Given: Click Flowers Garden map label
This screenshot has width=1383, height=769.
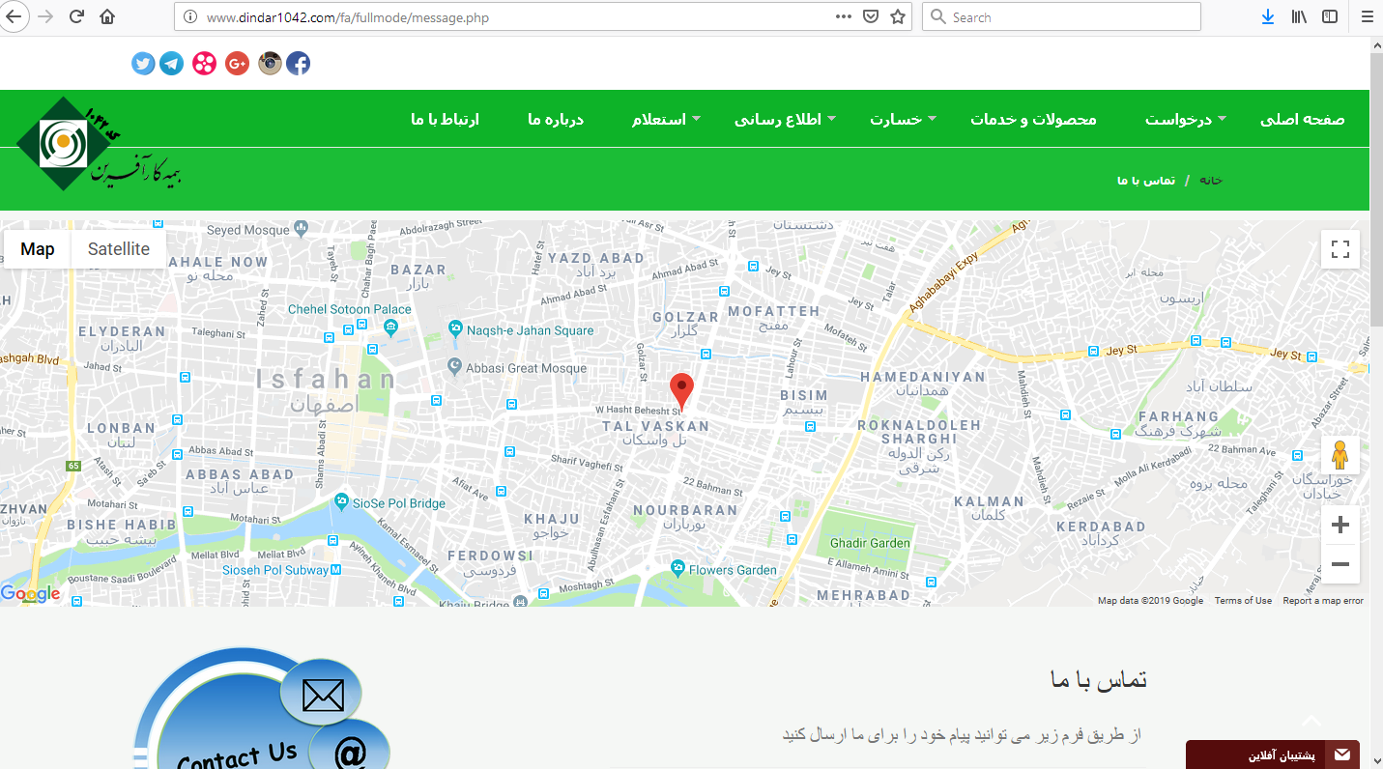Looking at the screenshot, I should point(733,570).
